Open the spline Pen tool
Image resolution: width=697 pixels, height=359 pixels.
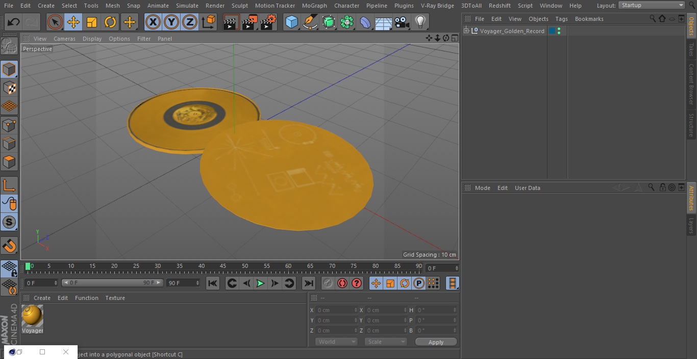click(310, 22)
